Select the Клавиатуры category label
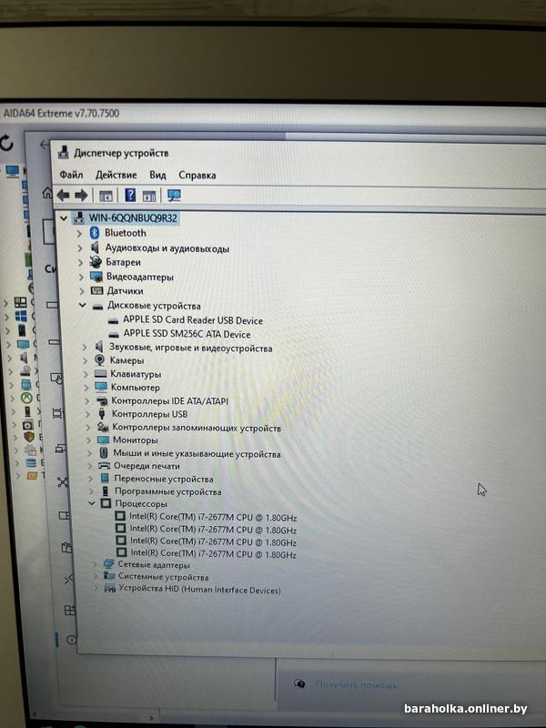This screenshot has height=728, width=546. click(x=136, y=374)
